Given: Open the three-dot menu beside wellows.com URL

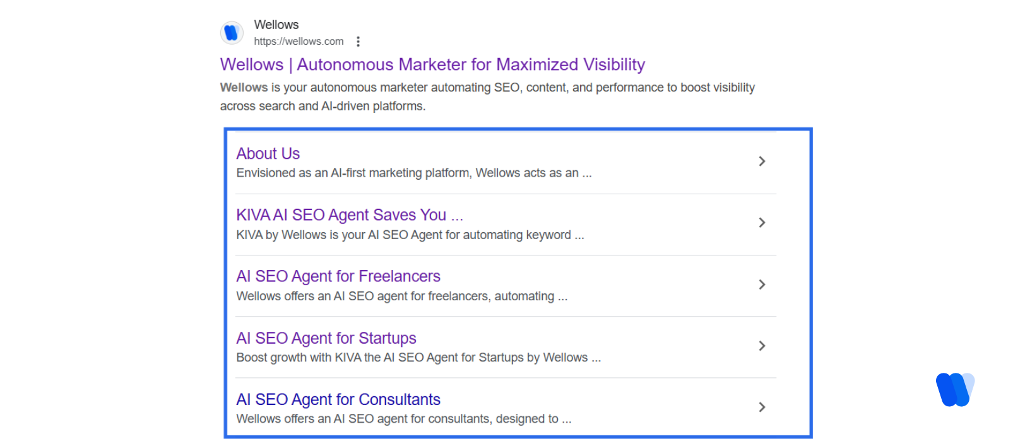Looking at the screenshot, I should (358, 42).
